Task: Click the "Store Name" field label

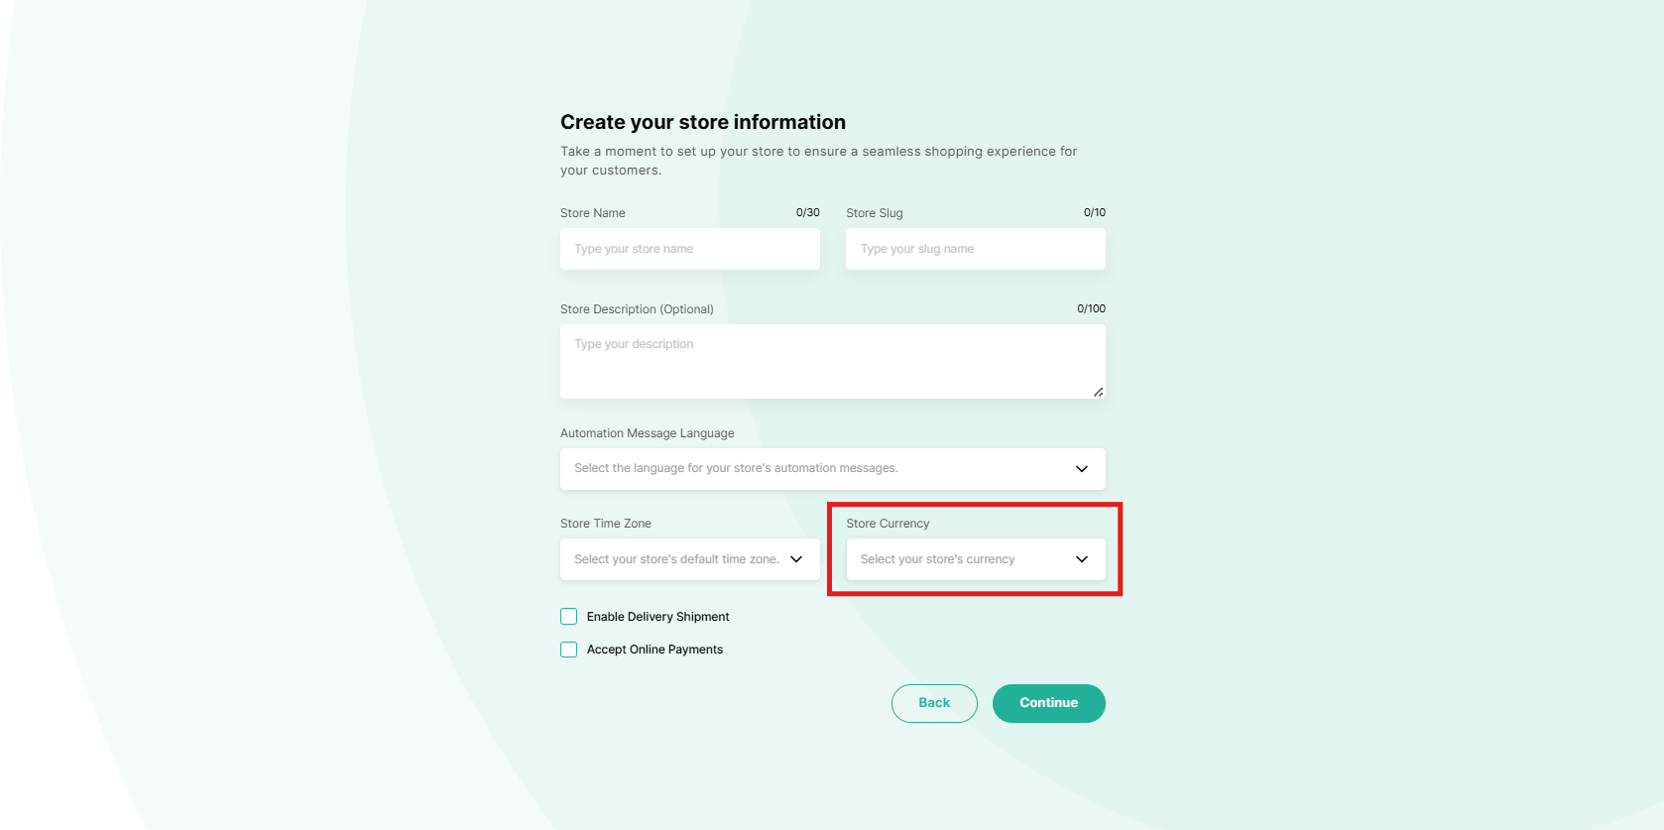Action: (593, 213)
